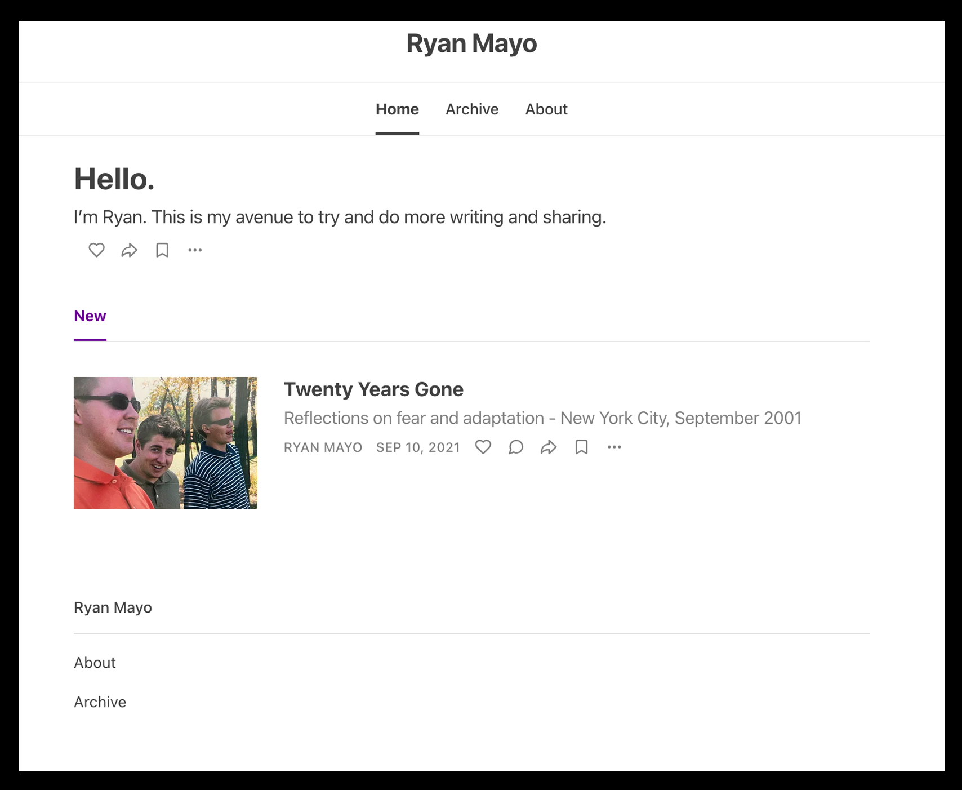Click the Hello. heading

pyautogui.click(x=114, y=179)
